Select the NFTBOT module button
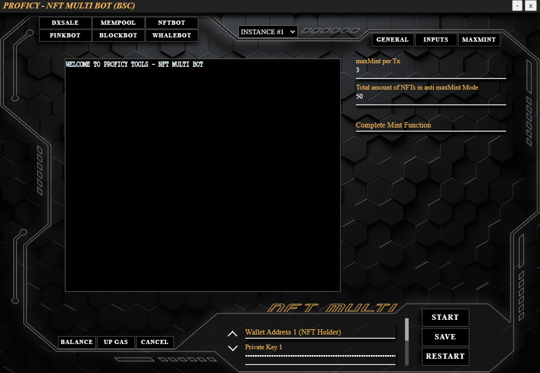 [171, 23]
